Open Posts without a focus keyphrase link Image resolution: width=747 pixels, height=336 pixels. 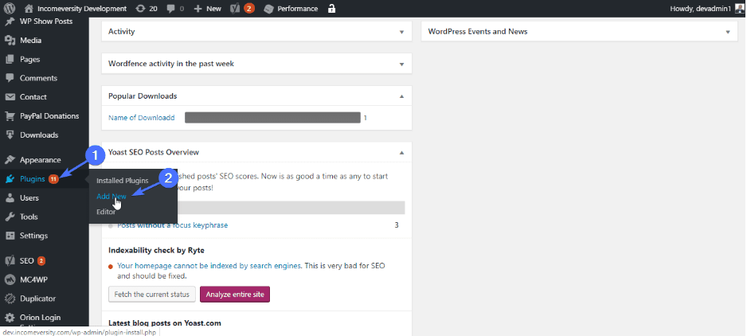tap(173, 225)
